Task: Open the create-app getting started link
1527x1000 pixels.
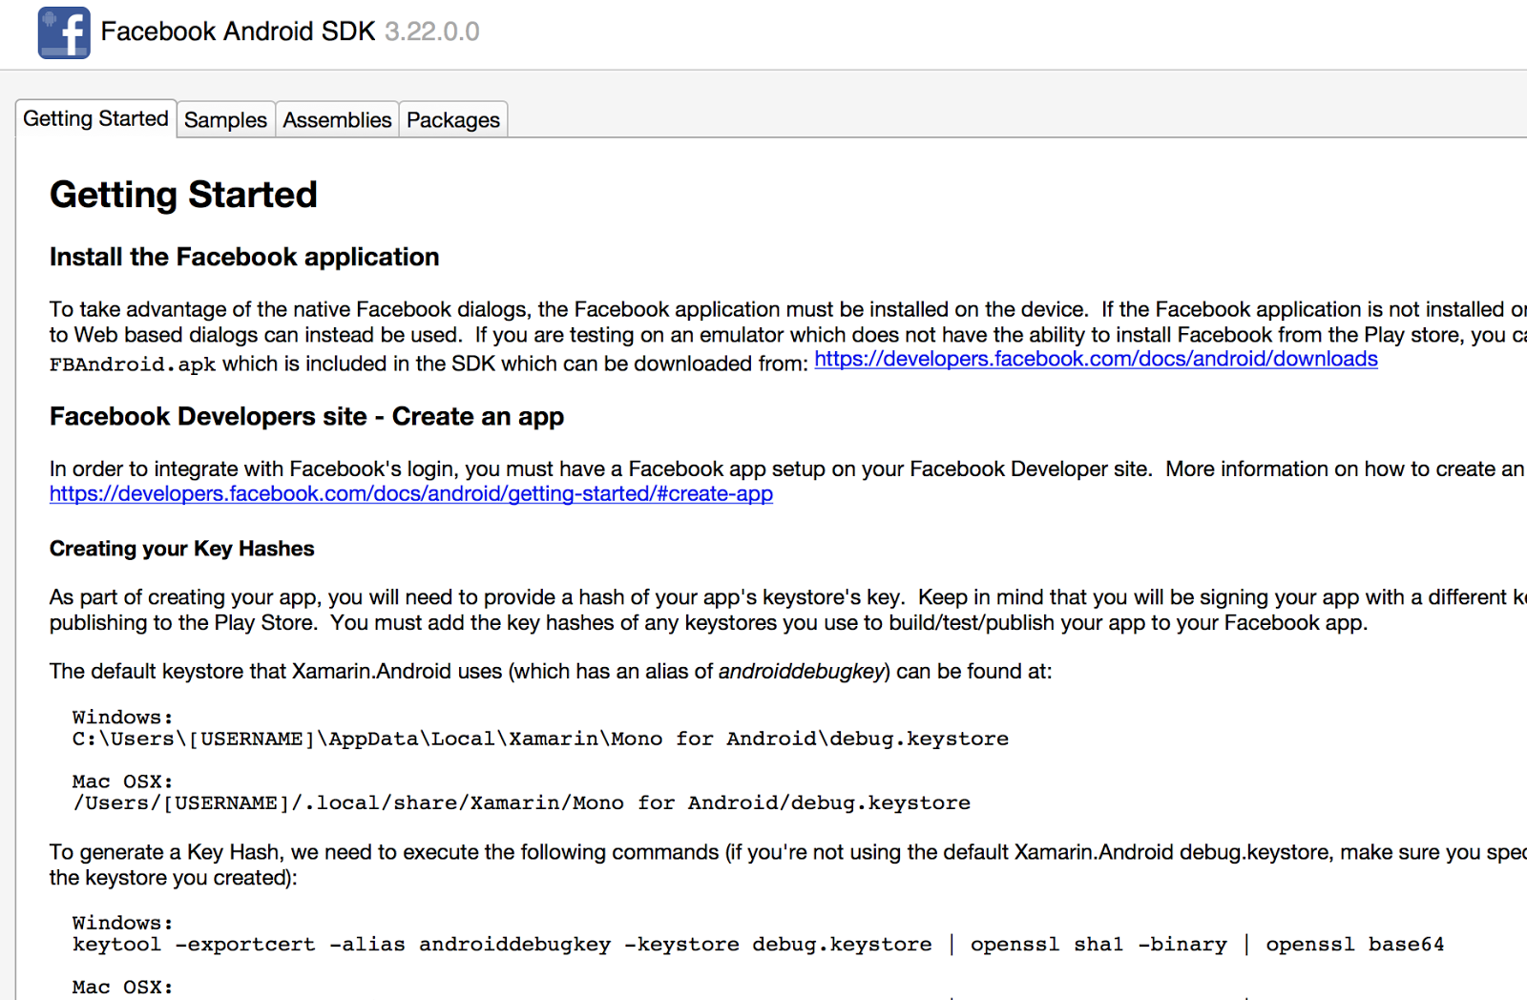Action: click(x=410, y=493)
